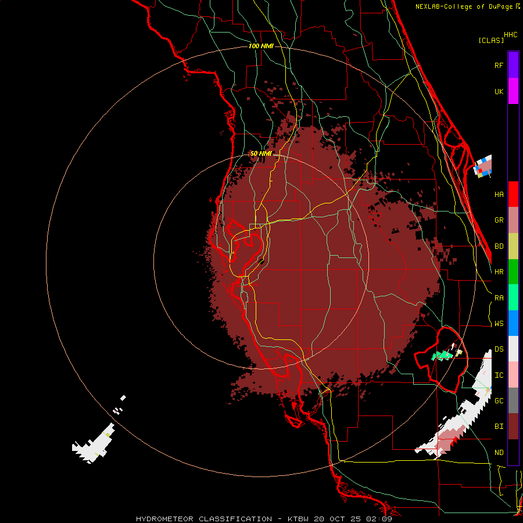Click the "DS" legend label
The width and height of the screenshot is (523, 523).
[499, 349]
